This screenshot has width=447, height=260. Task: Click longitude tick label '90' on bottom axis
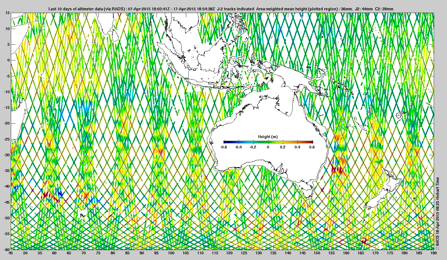142,253
